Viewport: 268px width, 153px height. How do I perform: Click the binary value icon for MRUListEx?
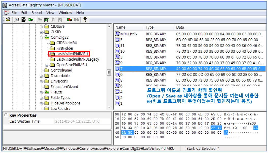tap(117, 34)
